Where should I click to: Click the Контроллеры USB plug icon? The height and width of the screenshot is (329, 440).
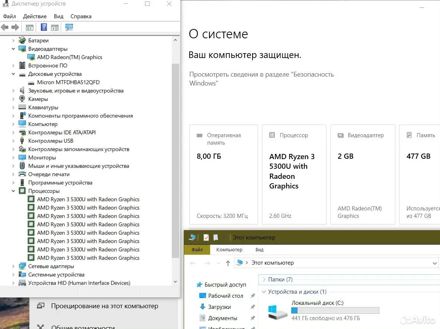click(x=22, y=141)
